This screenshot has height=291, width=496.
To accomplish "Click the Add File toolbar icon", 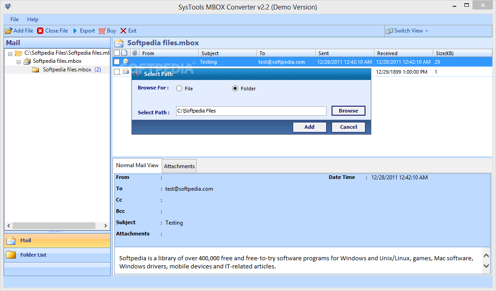I will point(9,31).
